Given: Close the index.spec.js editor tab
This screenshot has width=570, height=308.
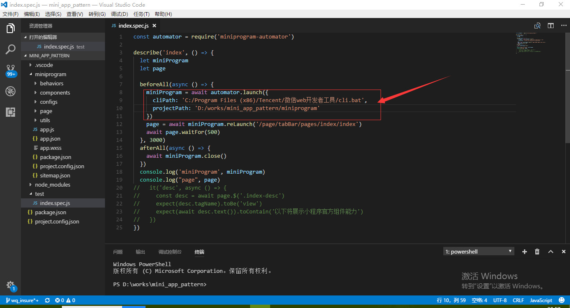Looking at the screenshot, I should click(x=155, y=26).
